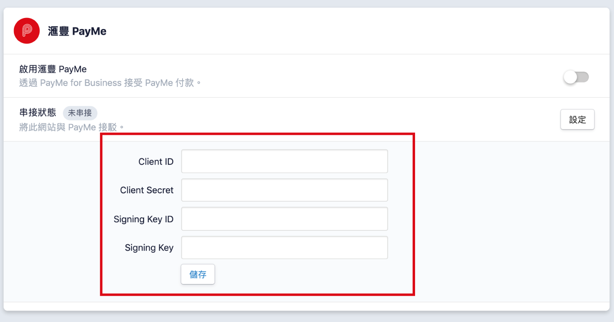Click into the Client Secret field

tap(284, 190)
